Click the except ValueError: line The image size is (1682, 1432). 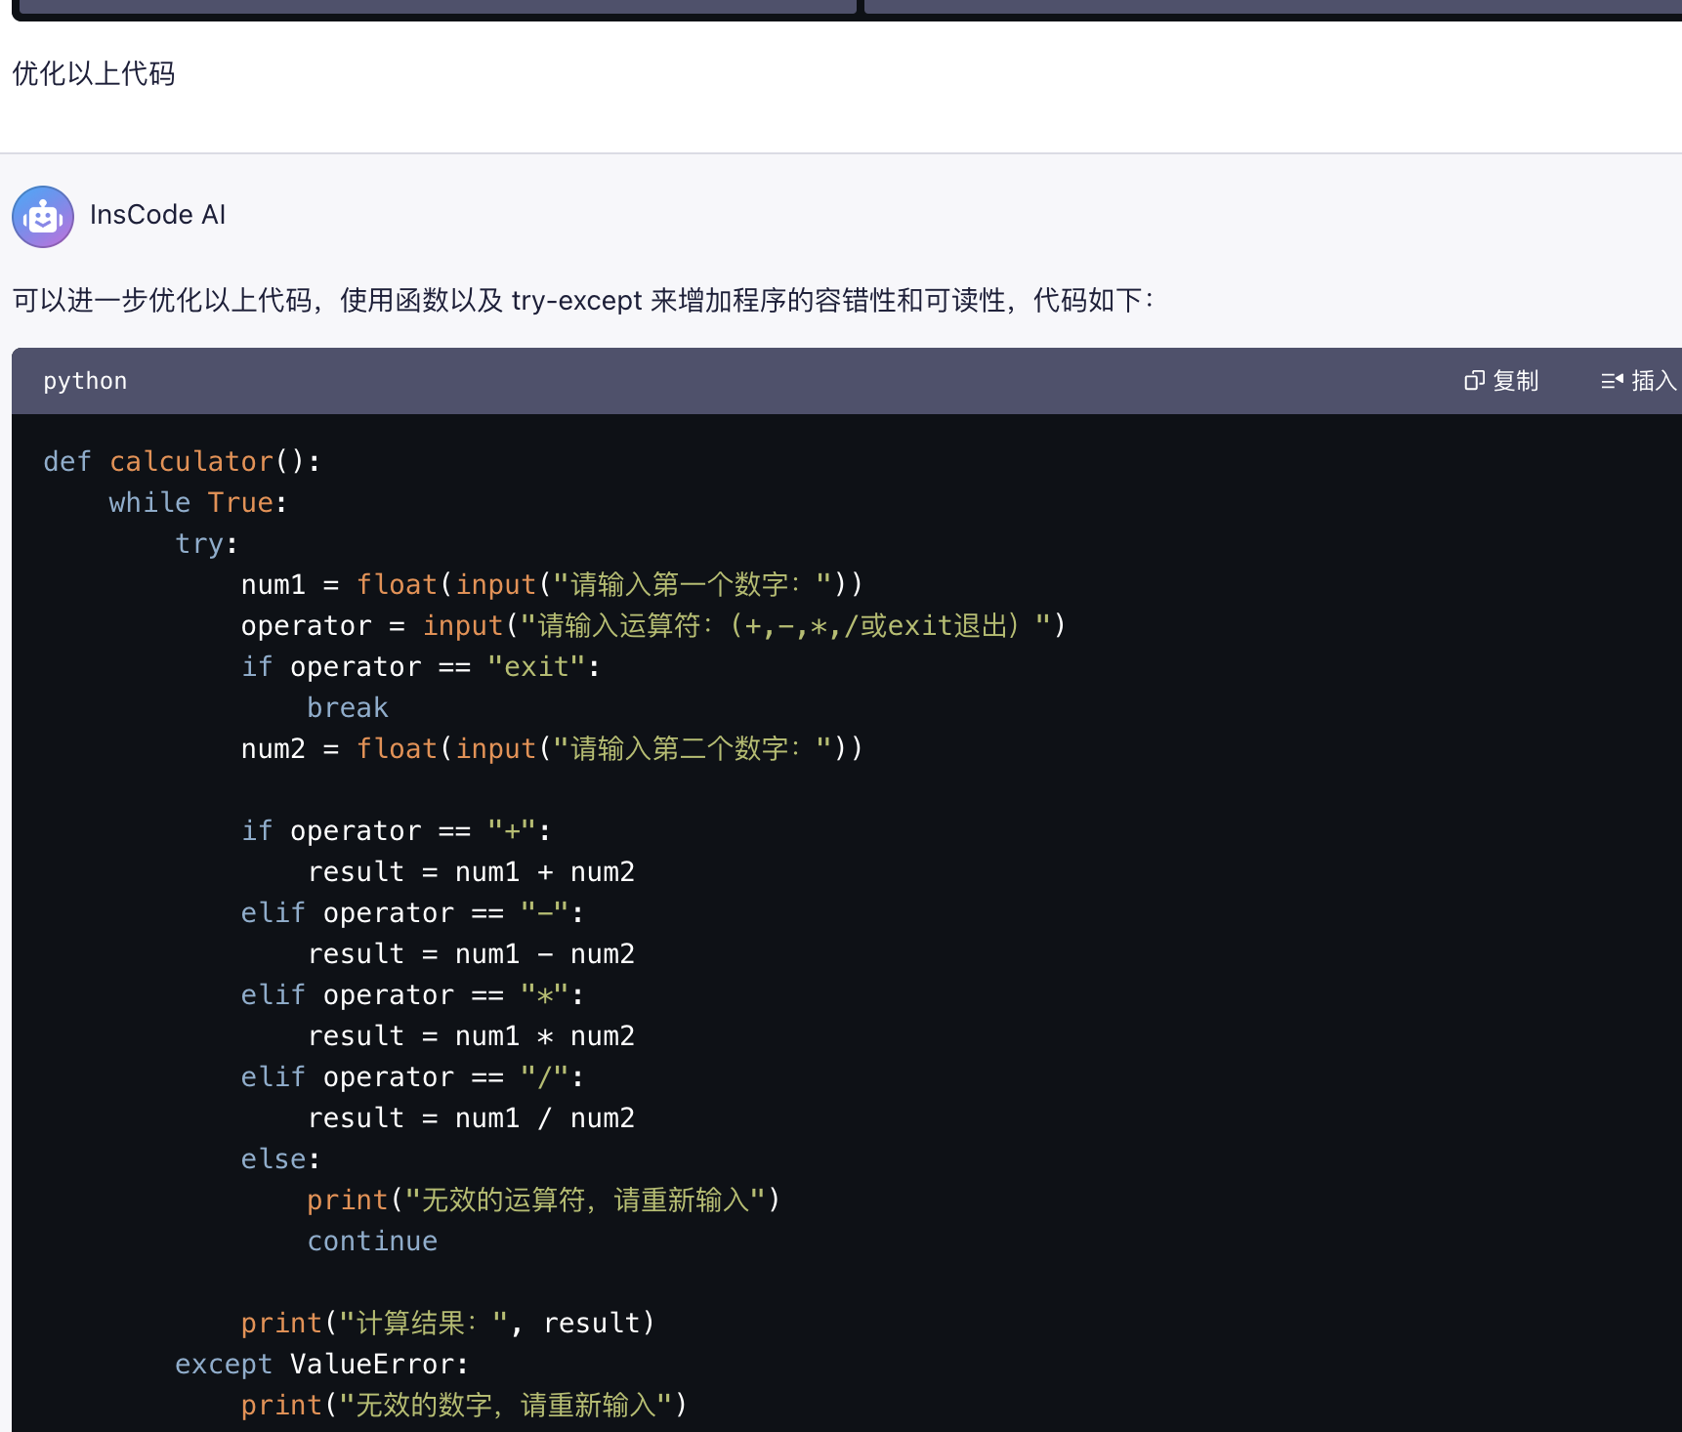(322, 1364)
